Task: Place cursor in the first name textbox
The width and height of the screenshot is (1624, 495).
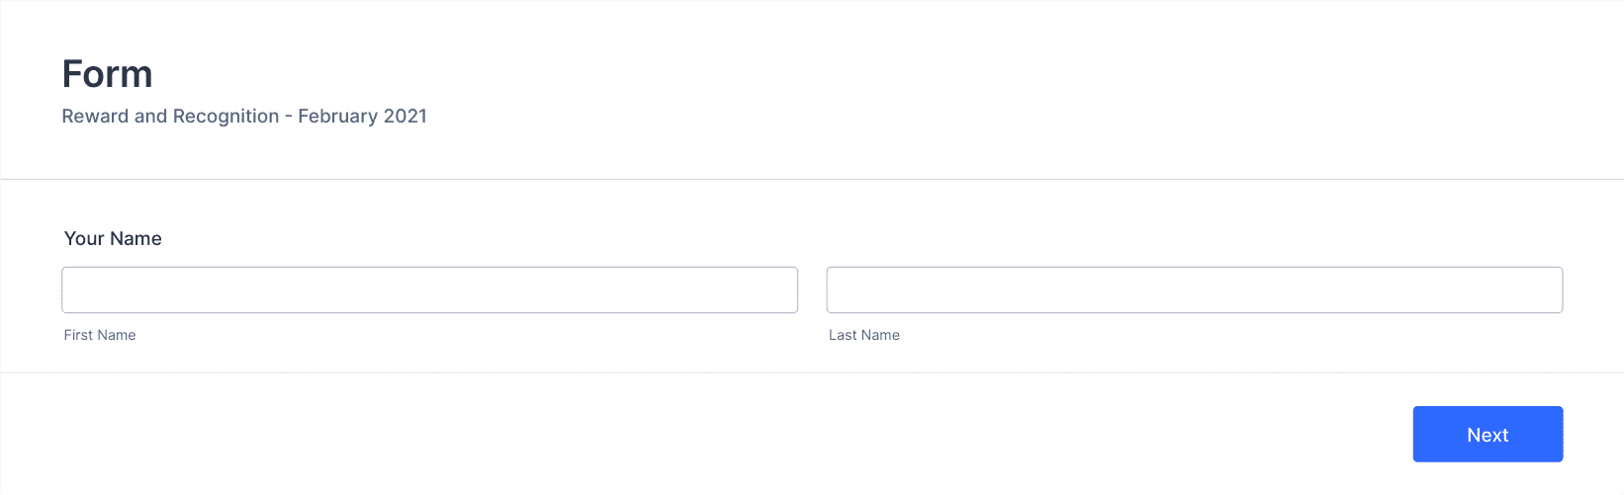Action: (429, 289)
